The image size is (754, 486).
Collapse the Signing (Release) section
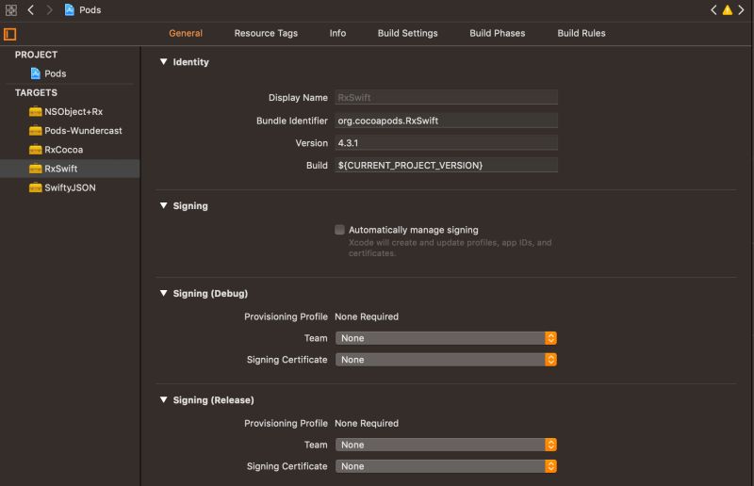pyautogui.click(x=163, y=400)
